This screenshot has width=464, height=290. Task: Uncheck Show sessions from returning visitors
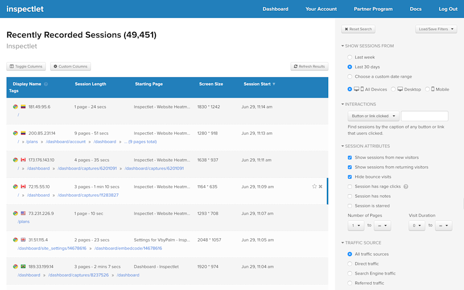(350, 167)
